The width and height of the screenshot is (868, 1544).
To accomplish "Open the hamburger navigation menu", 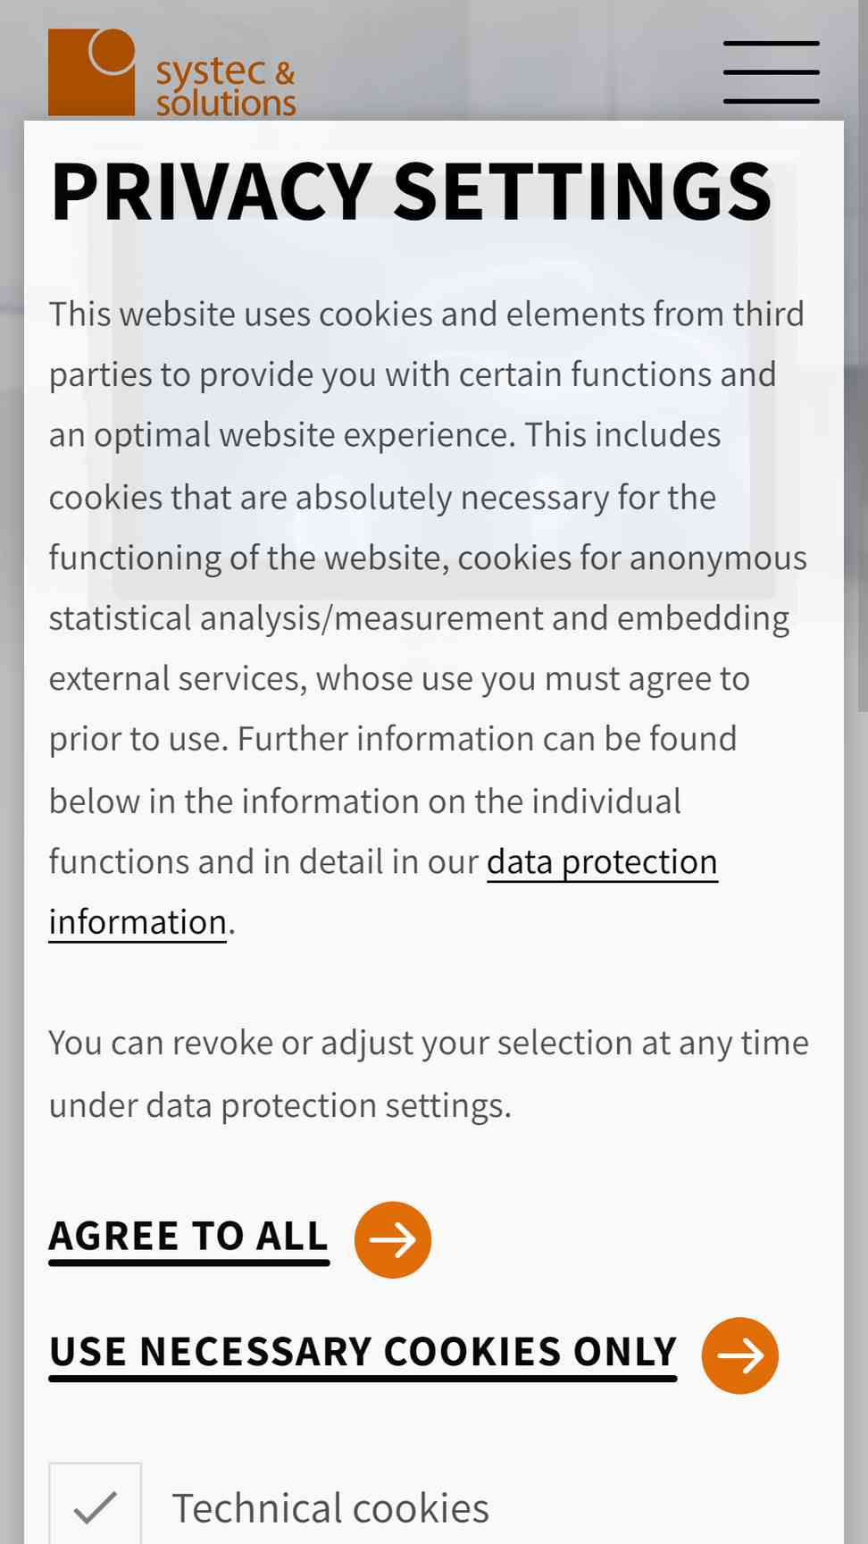I will [x=772, y=71].
